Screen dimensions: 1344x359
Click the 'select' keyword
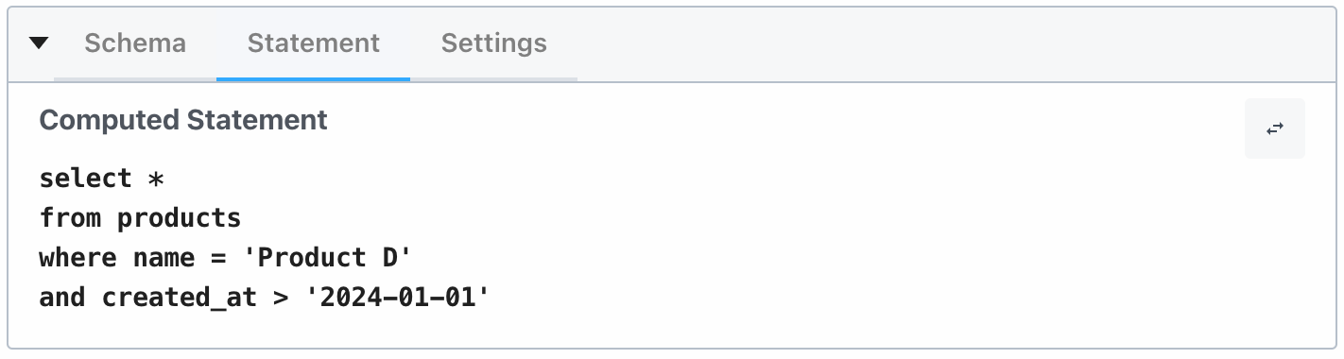(86, 179)
